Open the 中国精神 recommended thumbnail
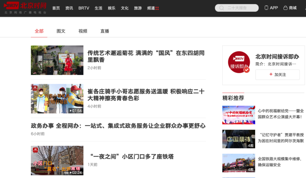 pos(238,139)
